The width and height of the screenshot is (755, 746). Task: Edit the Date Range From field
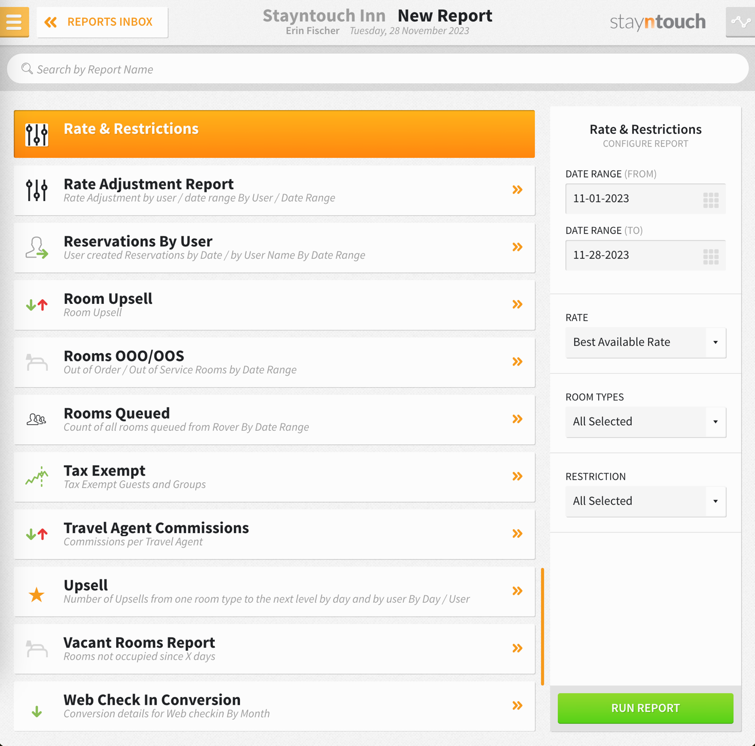[x=646, y=198]
